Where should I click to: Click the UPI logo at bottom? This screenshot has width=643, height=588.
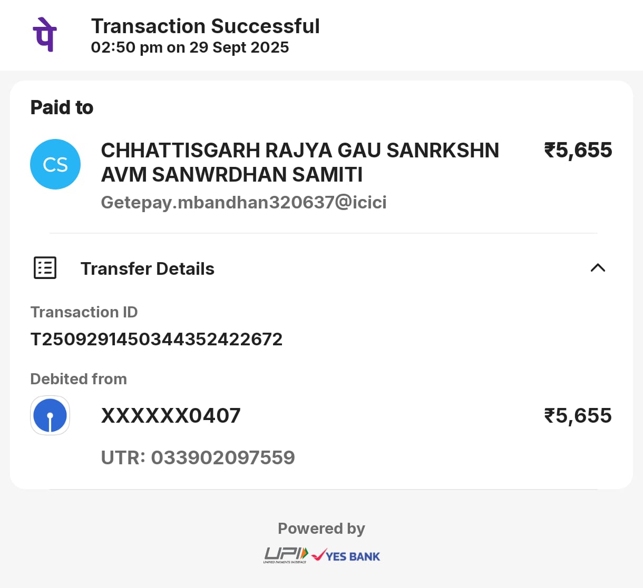pos(286,555)
